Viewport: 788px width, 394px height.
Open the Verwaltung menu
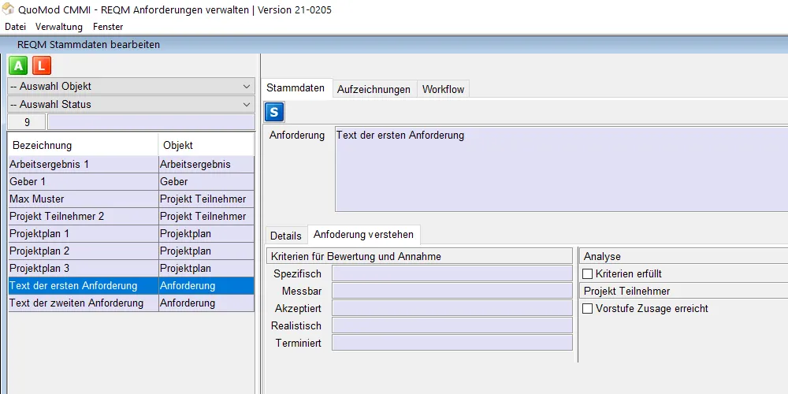point(59,27)
